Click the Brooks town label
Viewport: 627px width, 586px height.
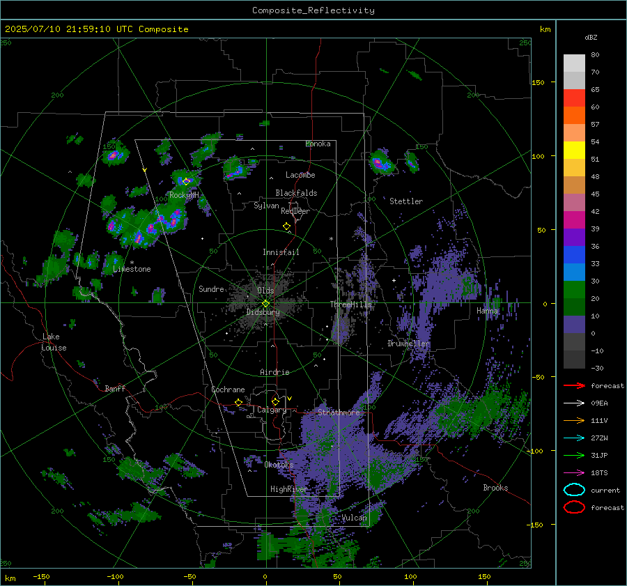(495, 488)
